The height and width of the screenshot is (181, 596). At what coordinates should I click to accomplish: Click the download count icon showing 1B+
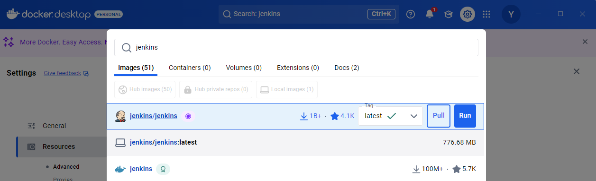(304, 116)
